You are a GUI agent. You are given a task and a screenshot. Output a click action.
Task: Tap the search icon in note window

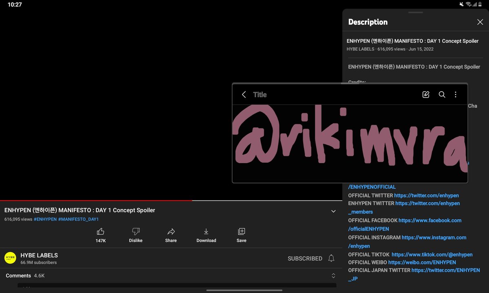[x=442, y=94]
